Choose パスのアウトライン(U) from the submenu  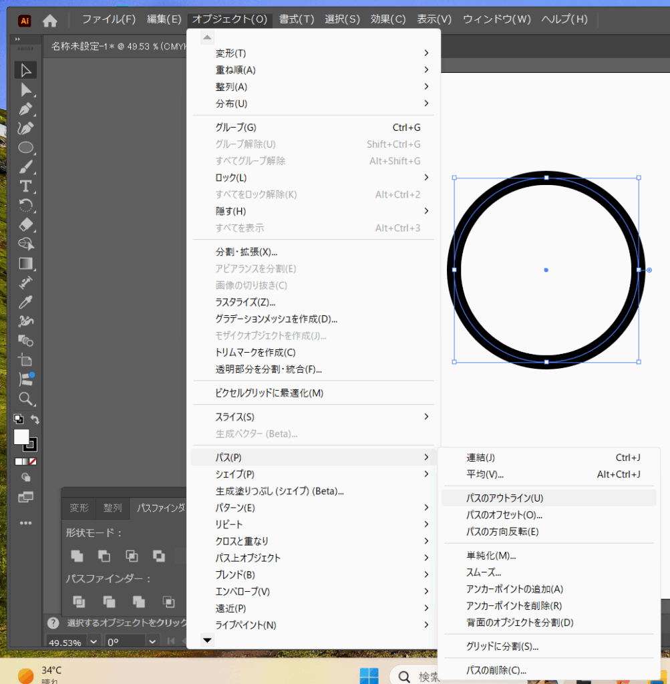click(505, 498)
